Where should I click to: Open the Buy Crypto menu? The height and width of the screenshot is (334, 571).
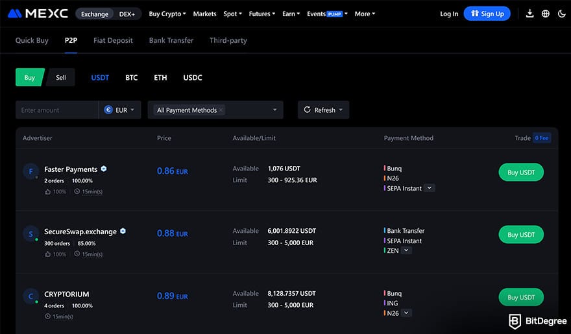pos(167,14)
